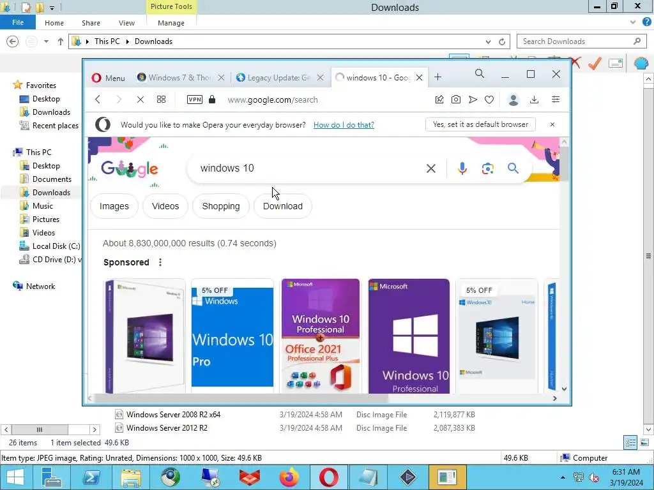Switch Explorer to details view icon
654x490 pixels.
tap(630, 443)
